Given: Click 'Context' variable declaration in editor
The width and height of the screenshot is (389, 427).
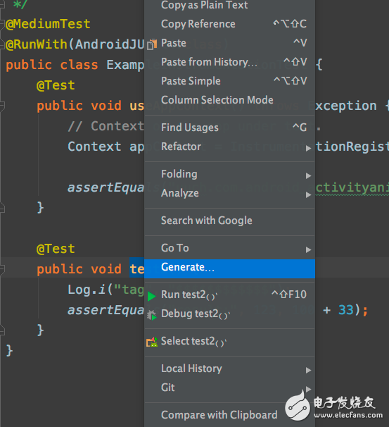Looking at the screenshot, I should [94, 147].
